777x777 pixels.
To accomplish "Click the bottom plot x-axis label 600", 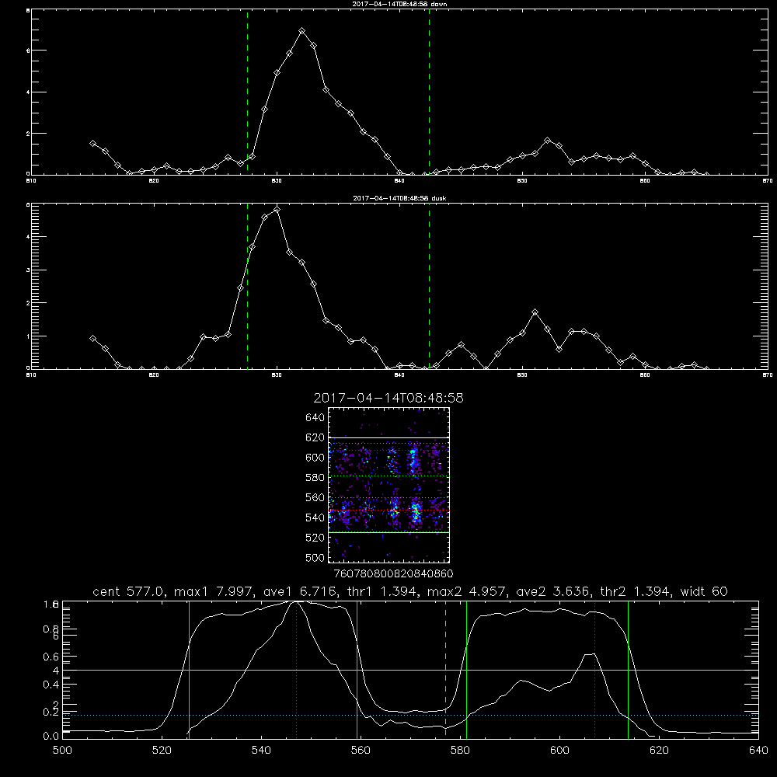I will tap(559, 751).
